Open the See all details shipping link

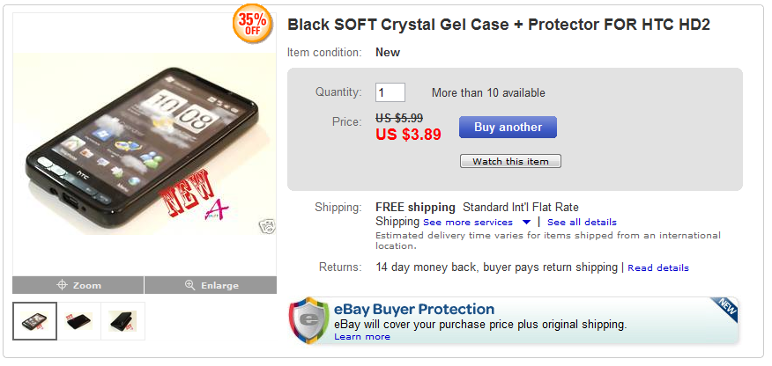(x=582, y=223)
